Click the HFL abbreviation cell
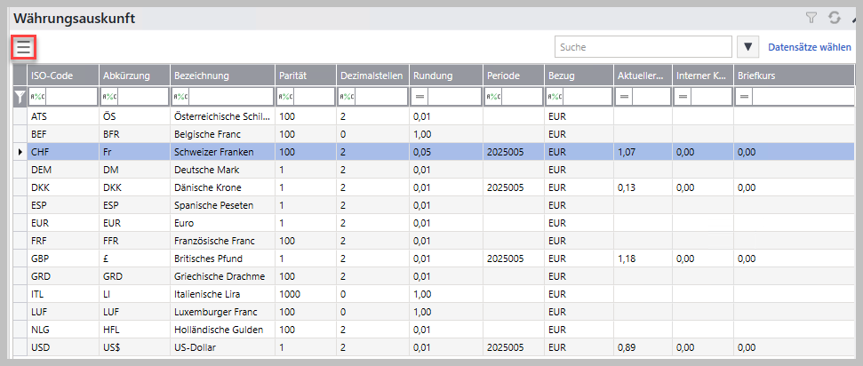This screenshot has width=863, height=366. [x=134, y=330]
